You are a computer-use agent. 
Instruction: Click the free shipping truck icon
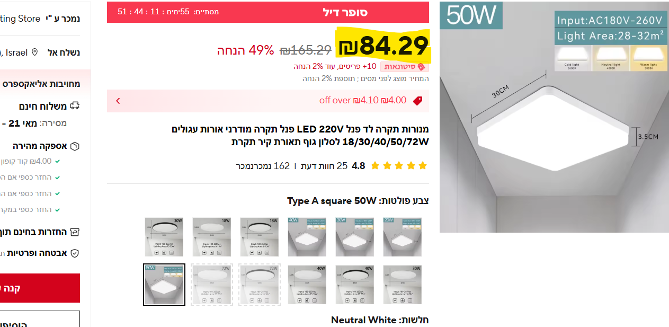(x=75, y=106)
